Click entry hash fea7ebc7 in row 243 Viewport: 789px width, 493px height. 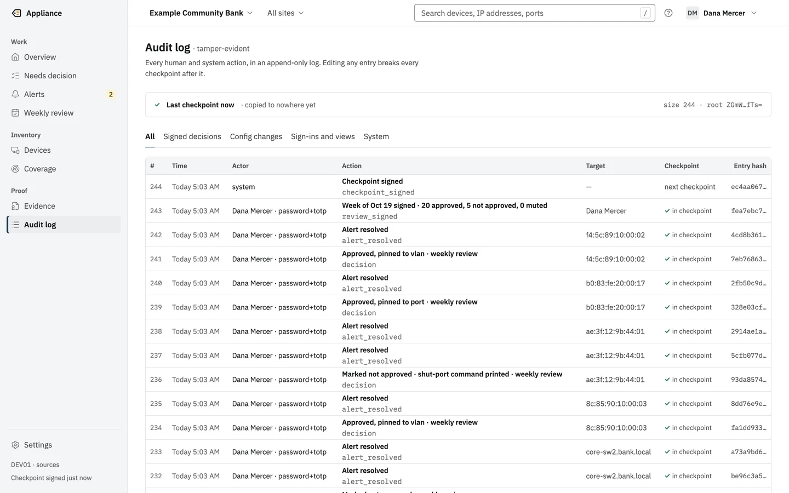pos(748,211)
